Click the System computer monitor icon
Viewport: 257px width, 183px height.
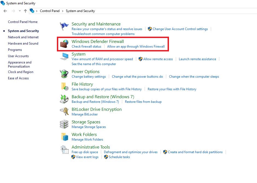click(64, 56)
